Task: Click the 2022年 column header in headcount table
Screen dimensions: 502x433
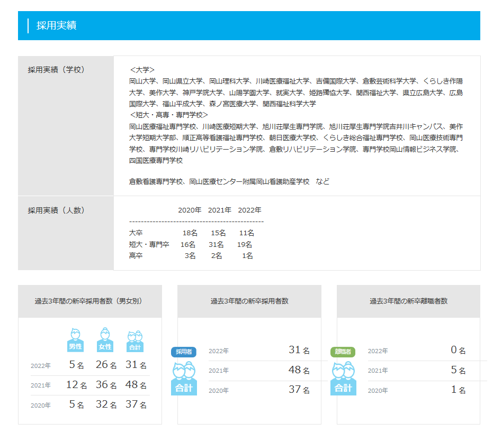Action: 250,210
